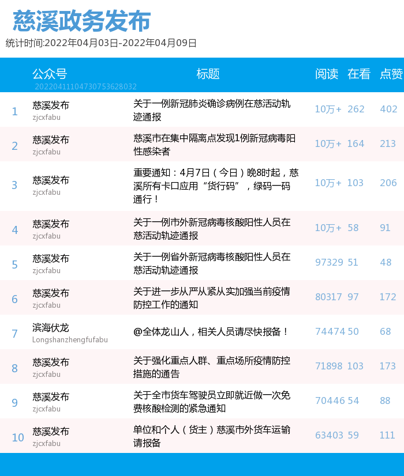Viewport: 404px width, 476px height.
Task: Click the 点赞 value 402
Action: (388, 109)
